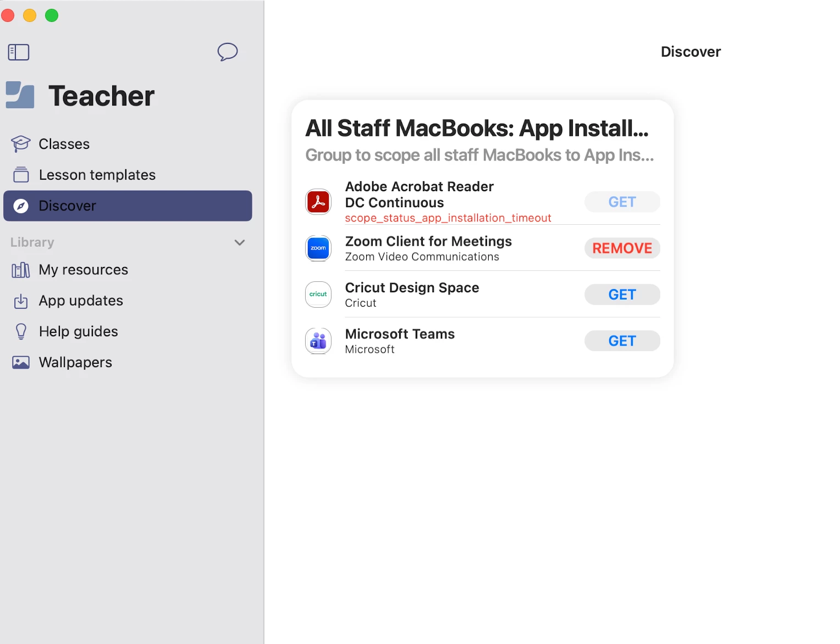The image size is (840, 644).
Task: Open My resources in the sidebar
Action: (x=128, y=270)
